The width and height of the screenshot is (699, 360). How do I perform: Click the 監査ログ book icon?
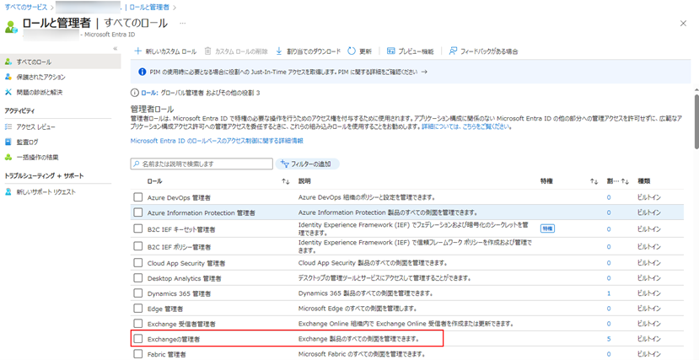point(8,142)
